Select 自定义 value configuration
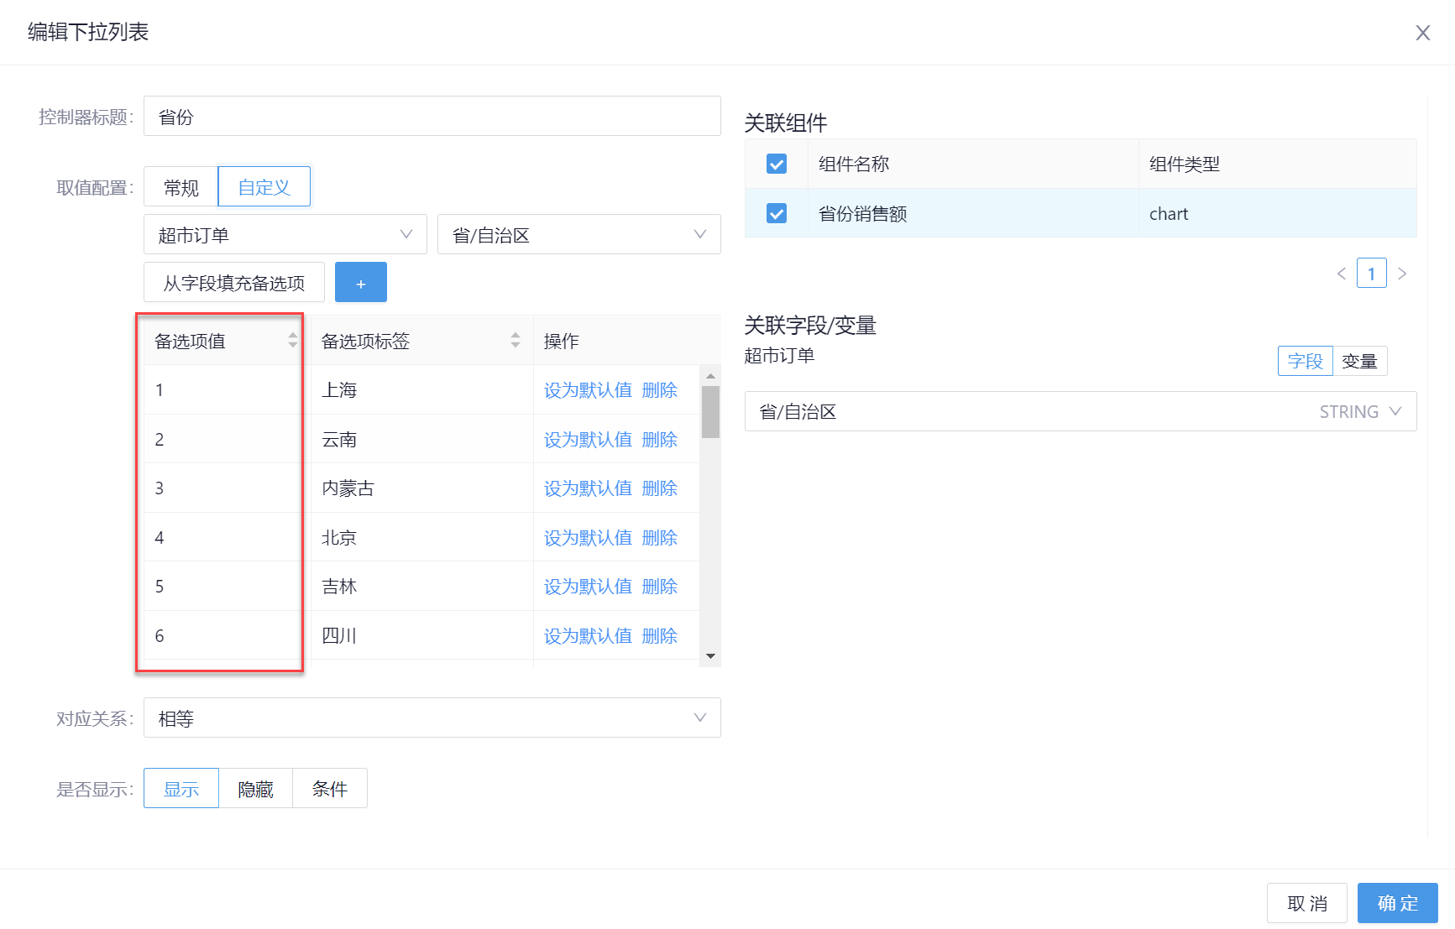1455x929 pixels. pos(264,186)
